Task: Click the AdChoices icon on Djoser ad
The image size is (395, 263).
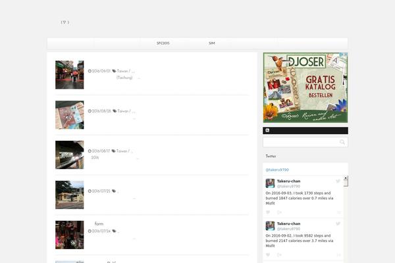Action: (342, 55)
